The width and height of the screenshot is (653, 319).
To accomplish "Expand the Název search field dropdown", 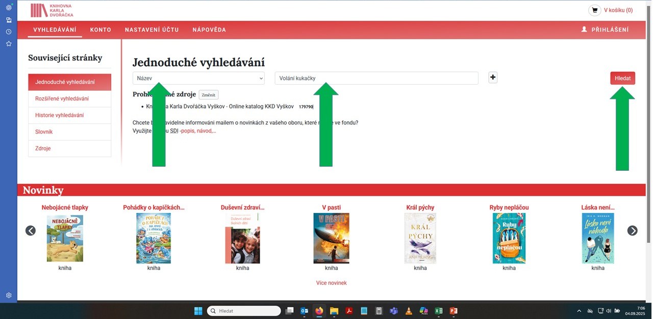I will click(x=198, y=78).
